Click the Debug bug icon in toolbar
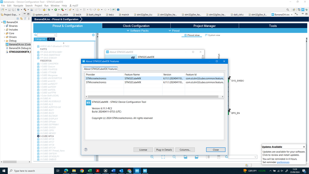Viewport: 309px width, 174px height. (49, 10)
